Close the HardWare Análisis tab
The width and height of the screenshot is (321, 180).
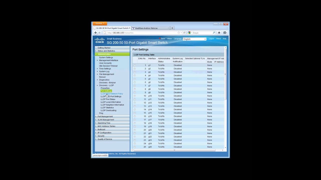[169, 28]
